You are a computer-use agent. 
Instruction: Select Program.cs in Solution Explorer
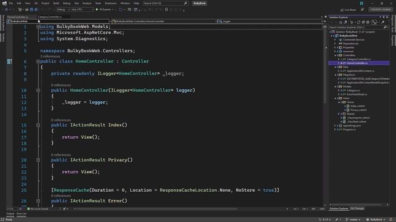pyautogui.click(x=349, y=129)
